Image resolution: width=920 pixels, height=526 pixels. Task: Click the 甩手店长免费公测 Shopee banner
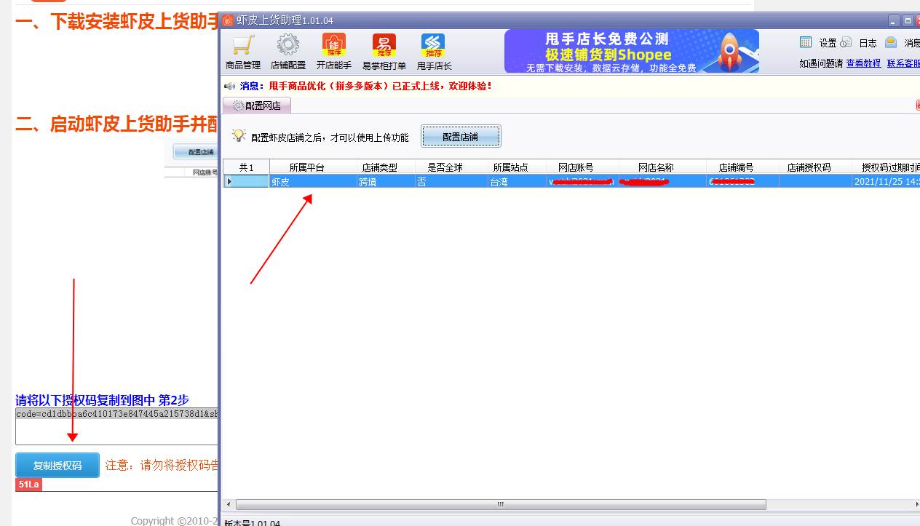click(x=632, y=51)
